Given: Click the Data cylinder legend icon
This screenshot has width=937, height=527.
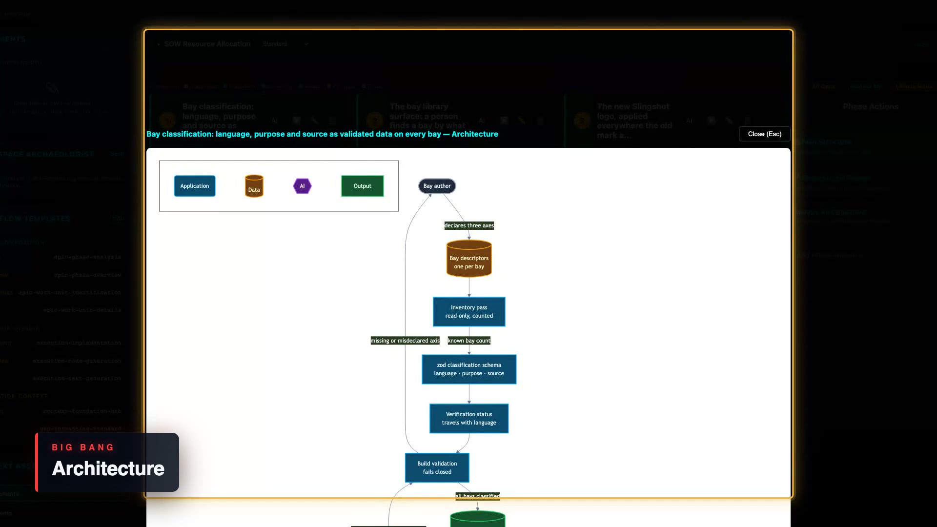Looking at the screenshot, I should [254, 186].
